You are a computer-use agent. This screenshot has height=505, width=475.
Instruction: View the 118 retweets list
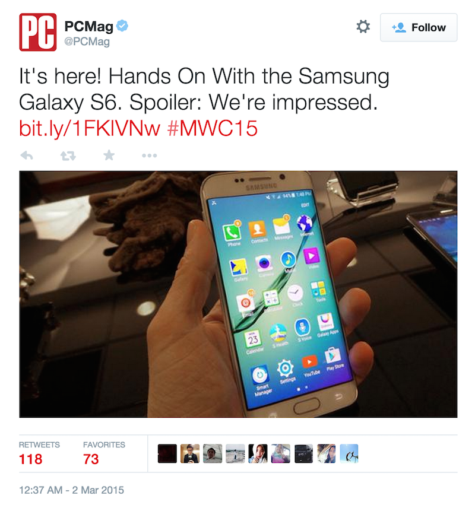(x=39, y=453)
